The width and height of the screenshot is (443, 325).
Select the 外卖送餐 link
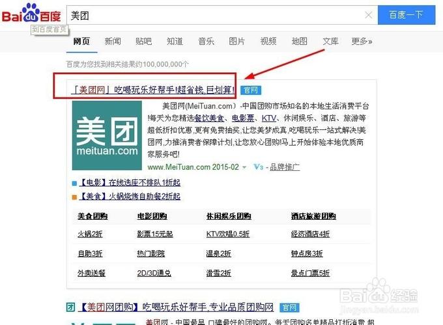[x=91, y=273]
